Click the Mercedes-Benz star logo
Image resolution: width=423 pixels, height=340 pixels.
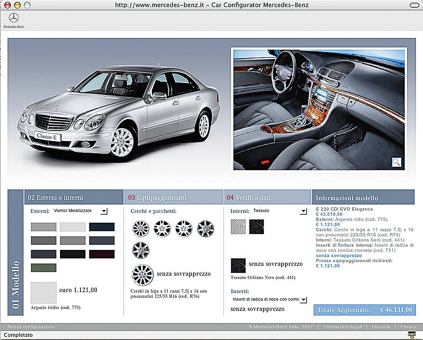click(14, 18)
